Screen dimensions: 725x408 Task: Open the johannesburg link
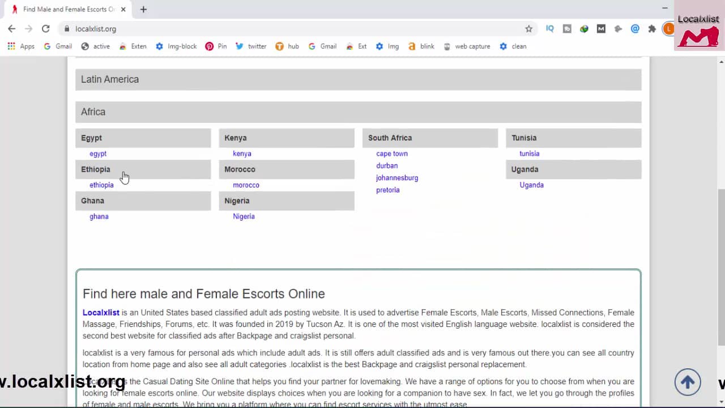tap(397, 178)
